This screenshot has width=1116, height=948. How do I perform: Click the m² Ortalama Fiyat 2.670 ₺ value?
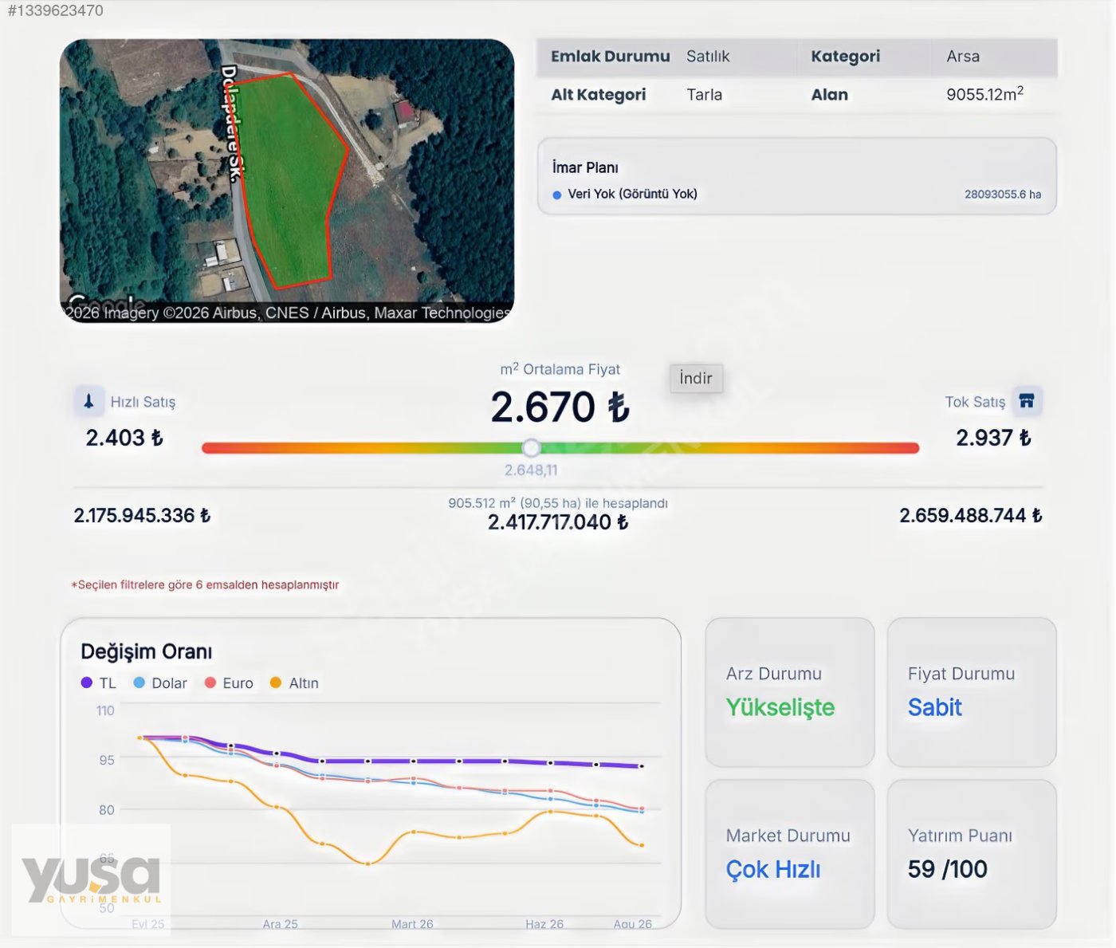click(x=560, y=407)
